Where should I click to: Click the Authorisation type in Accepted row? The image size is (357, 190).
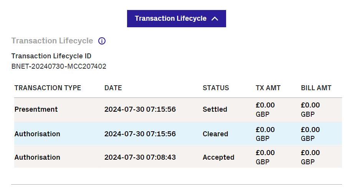pyautogui.click(x=37, y=157)
